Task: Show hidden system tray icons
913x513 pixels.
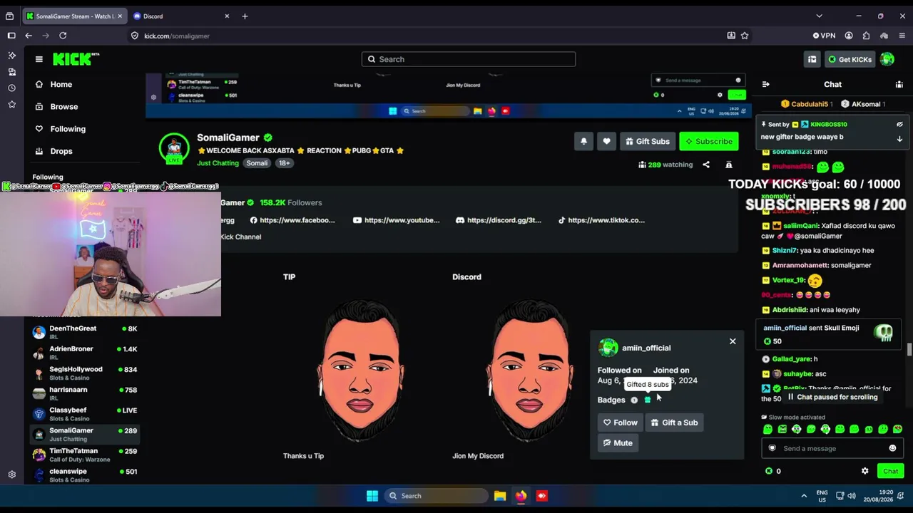Action: pos(804,496)
